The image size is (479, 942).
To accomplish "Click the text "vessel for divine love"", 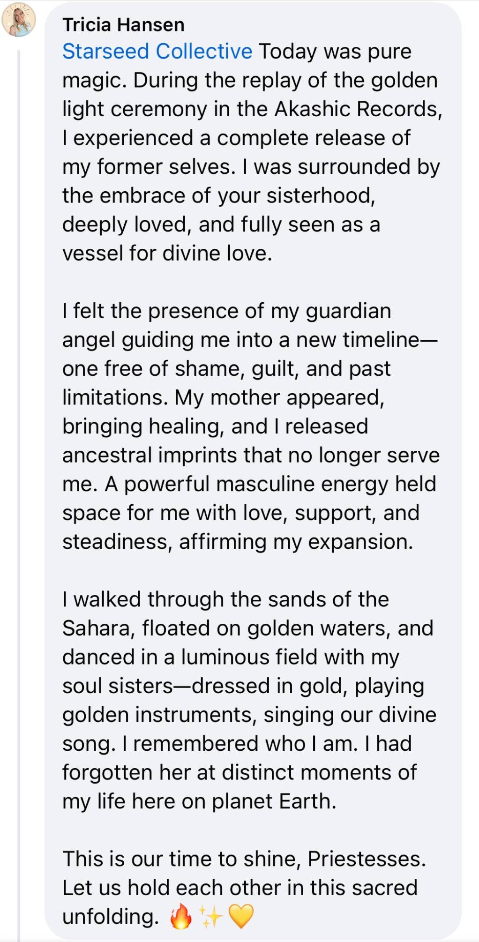I will (x=167, y=254).
